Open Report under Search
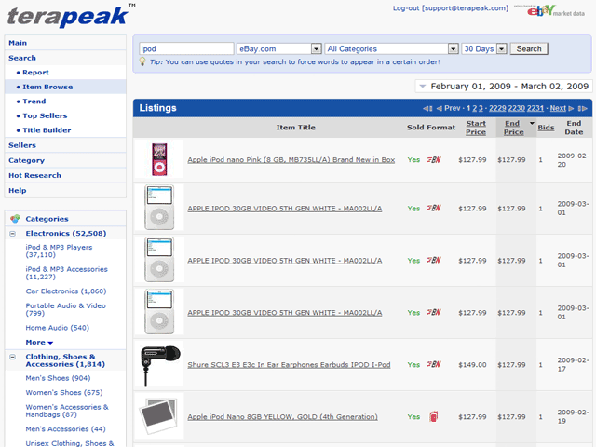Screen dimensions: 596x447 [x=35, y=73]
